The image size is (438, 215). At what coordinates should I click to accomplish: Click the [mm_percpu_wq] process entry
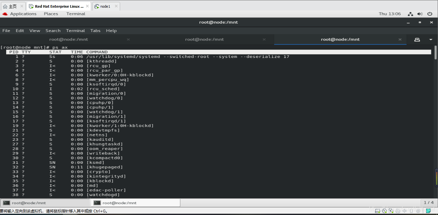(x=108, y=80)
